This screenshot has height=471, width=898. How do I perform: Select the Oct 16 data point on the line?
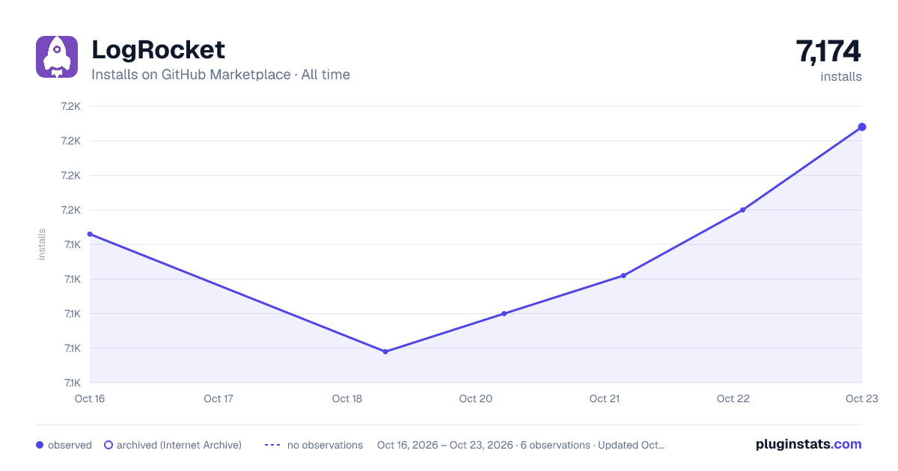pos(90,234)
